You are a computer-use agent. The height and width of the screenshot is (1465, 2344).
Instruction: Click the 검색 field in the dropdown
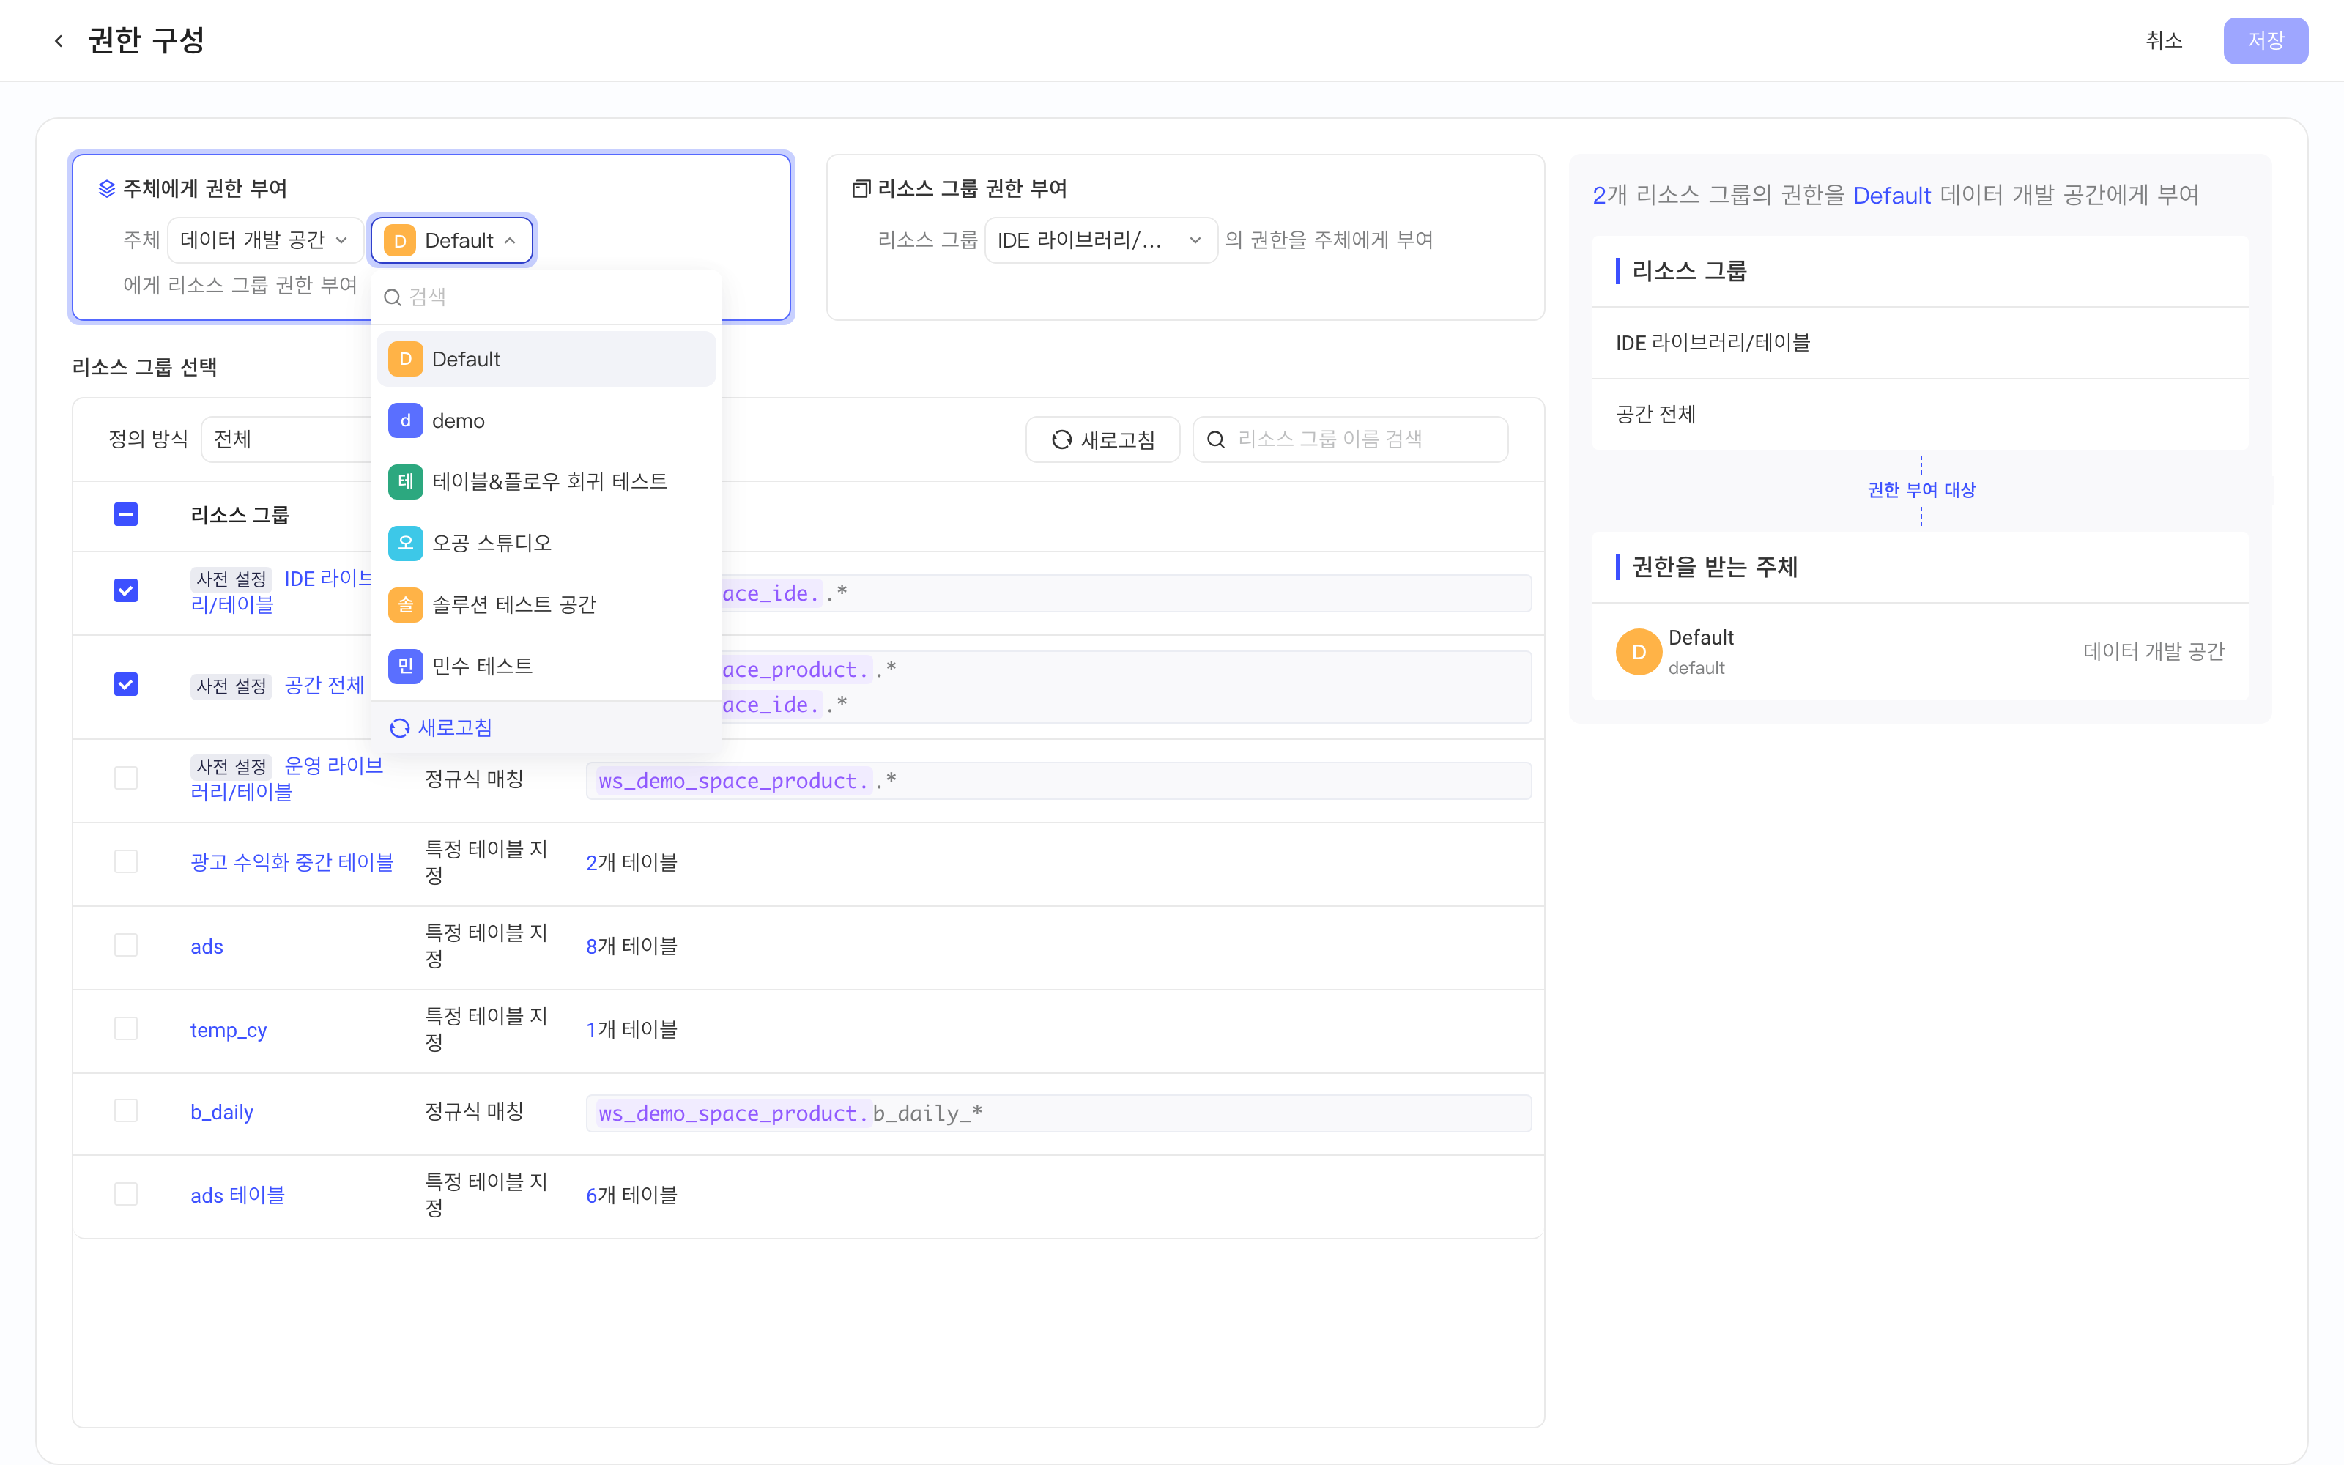[546, 297]
